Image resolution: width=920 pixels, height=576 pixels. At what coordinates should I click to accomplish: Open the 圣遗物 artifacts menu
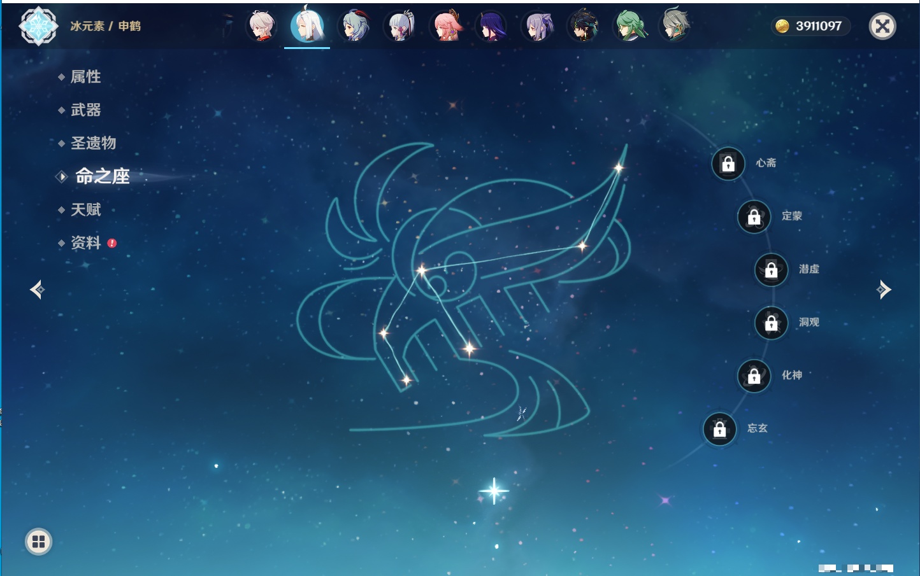click(93, 143)
